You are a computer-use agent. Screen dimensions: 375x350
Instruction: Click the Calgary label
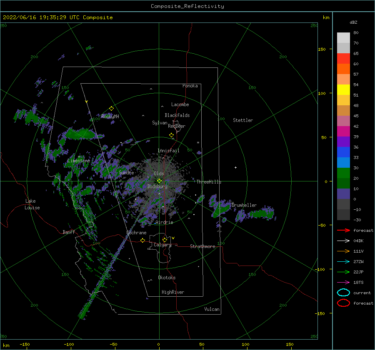[162, 245]
